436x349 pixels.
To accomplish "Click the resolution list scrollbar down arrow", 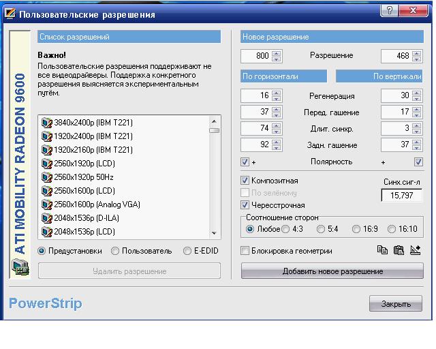I will click(215, 233).
